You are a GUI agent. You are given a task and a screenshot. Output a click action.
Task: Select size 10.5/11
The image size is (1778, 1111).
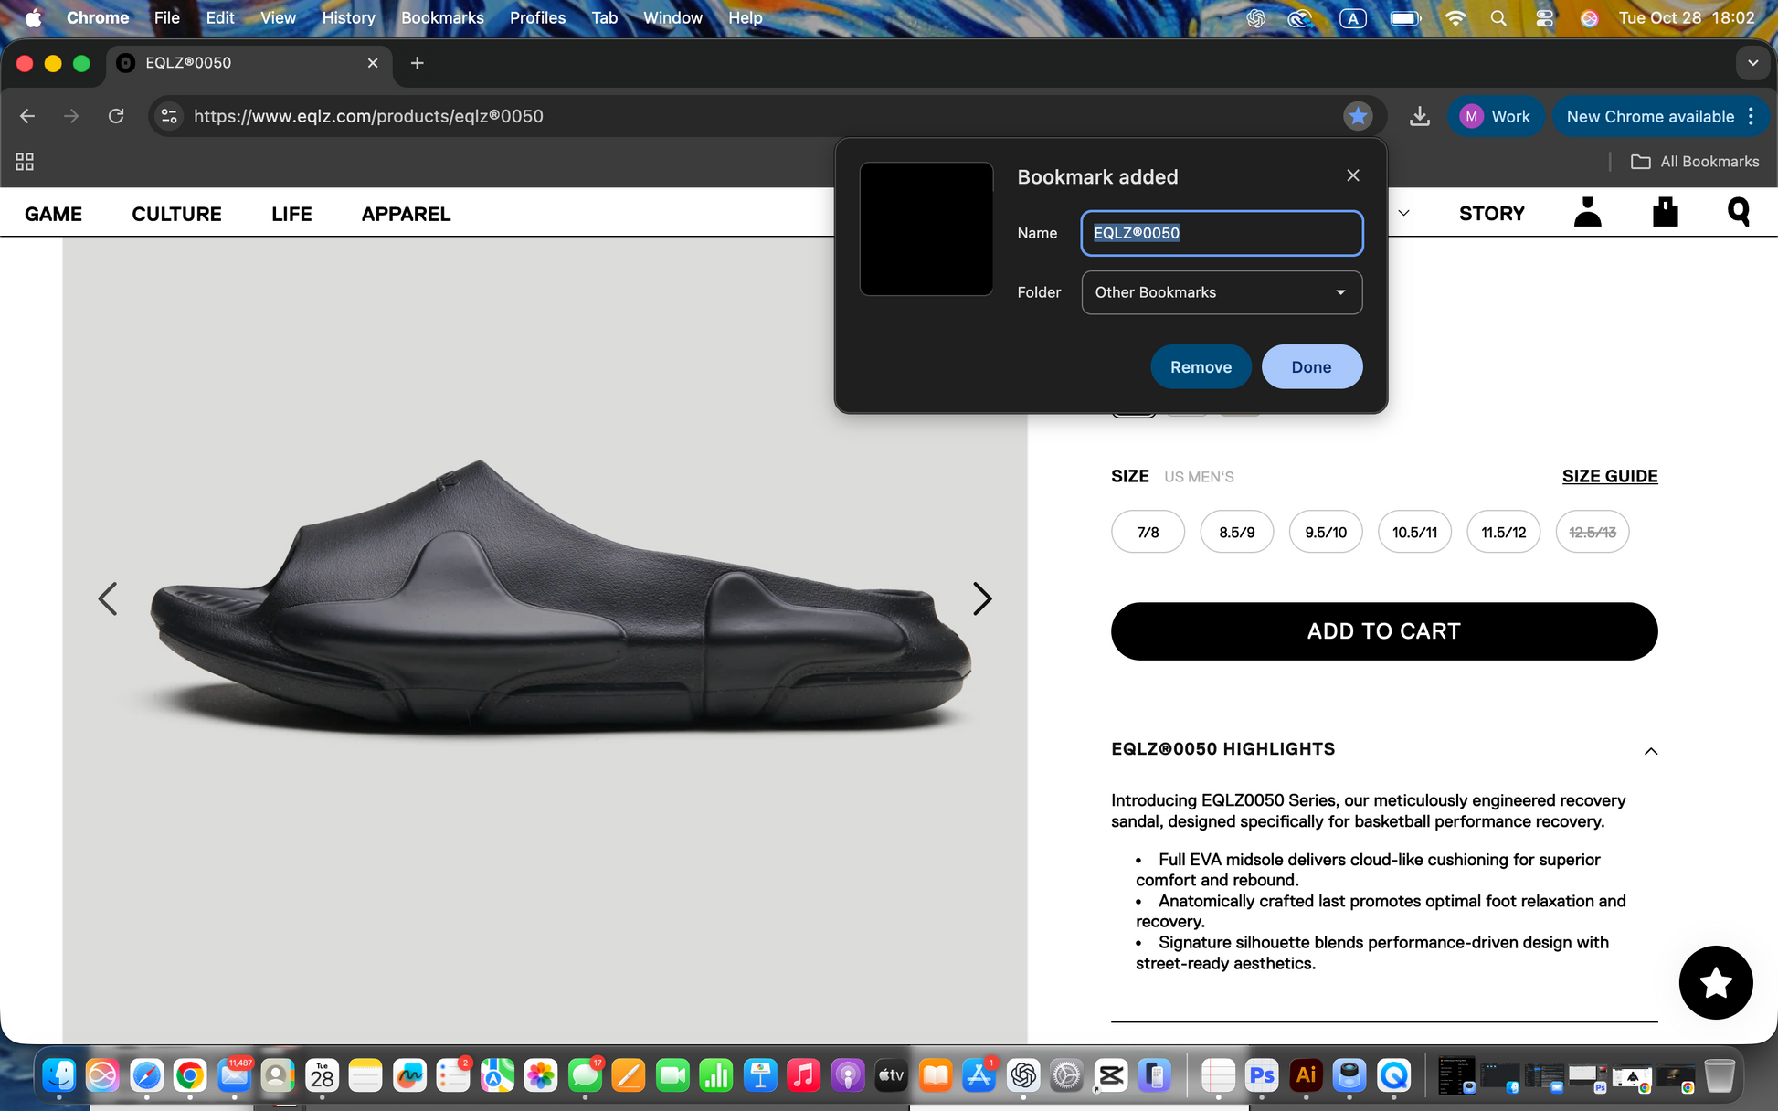pos(1414,532)
